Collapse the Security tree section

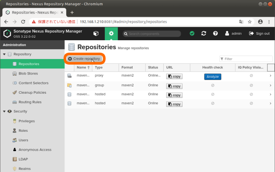[x=4, y=111]
